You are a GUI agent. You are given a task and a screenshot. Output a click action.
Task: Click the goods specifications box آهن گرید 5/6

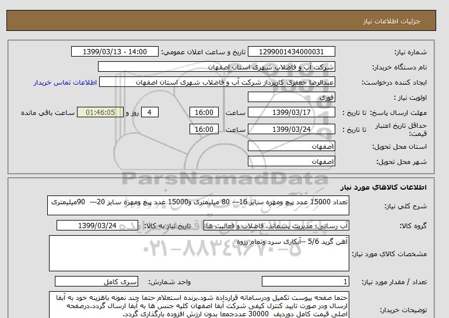[199, 253]
